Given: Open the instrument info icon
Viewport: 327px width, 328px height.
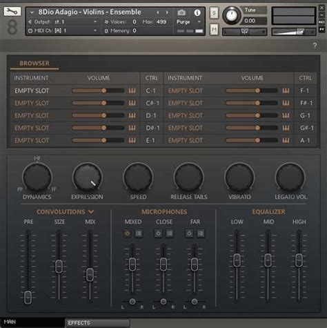Looking at the screenshot, I should coord(197,12).
